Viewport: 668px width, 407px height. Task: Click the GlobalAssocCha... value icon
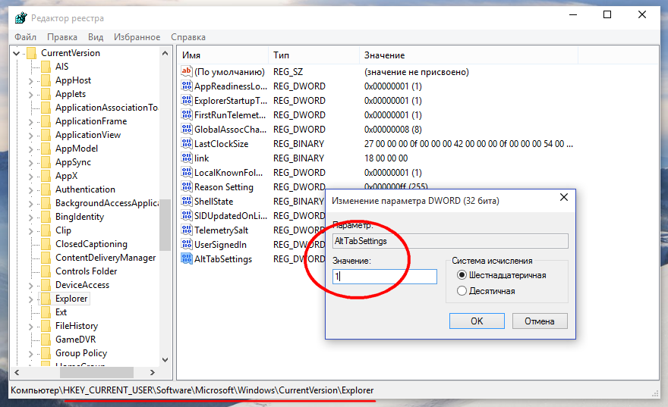tap(187, 130)
